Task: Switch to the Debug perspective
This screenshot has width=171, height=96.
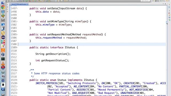Action: click(163, 1)
